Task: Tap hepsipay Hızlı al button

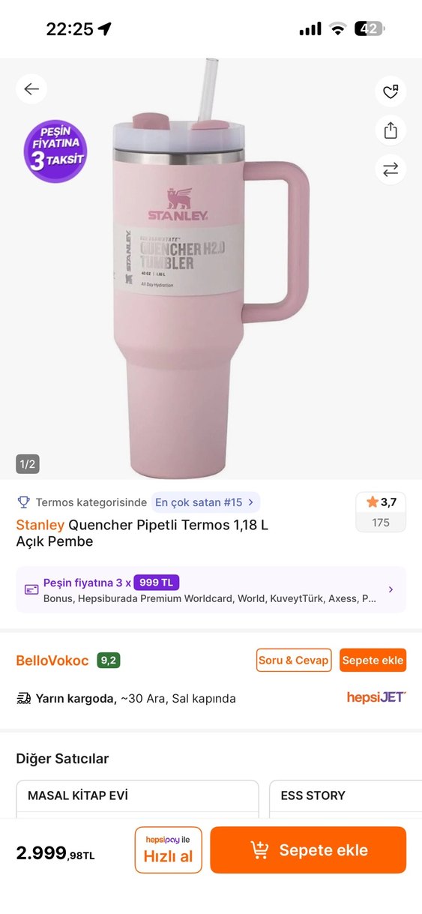Action: pos(169,850)
